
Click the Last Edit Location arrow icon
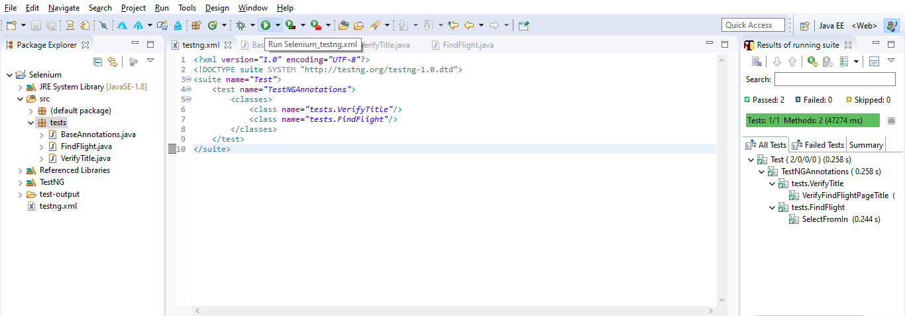click(x=453, y=25)
